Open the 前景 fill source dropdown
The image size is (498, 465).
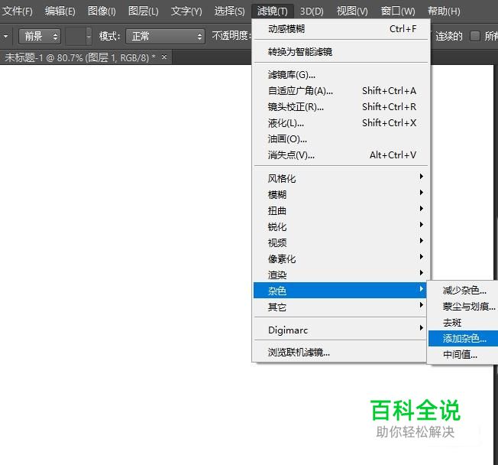click(40, 36)
